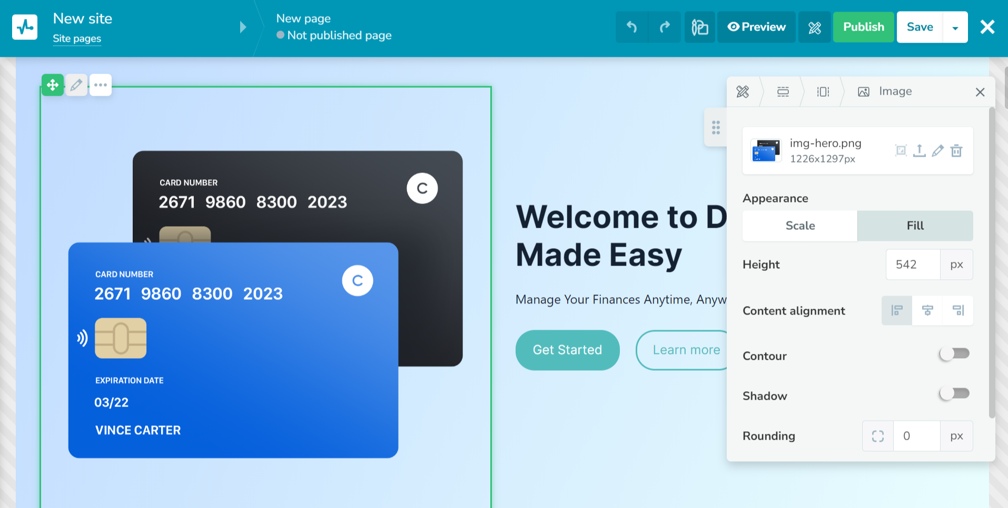Click the Publish button
Viewport: 1008px width, 508px height.
[863, 27]
